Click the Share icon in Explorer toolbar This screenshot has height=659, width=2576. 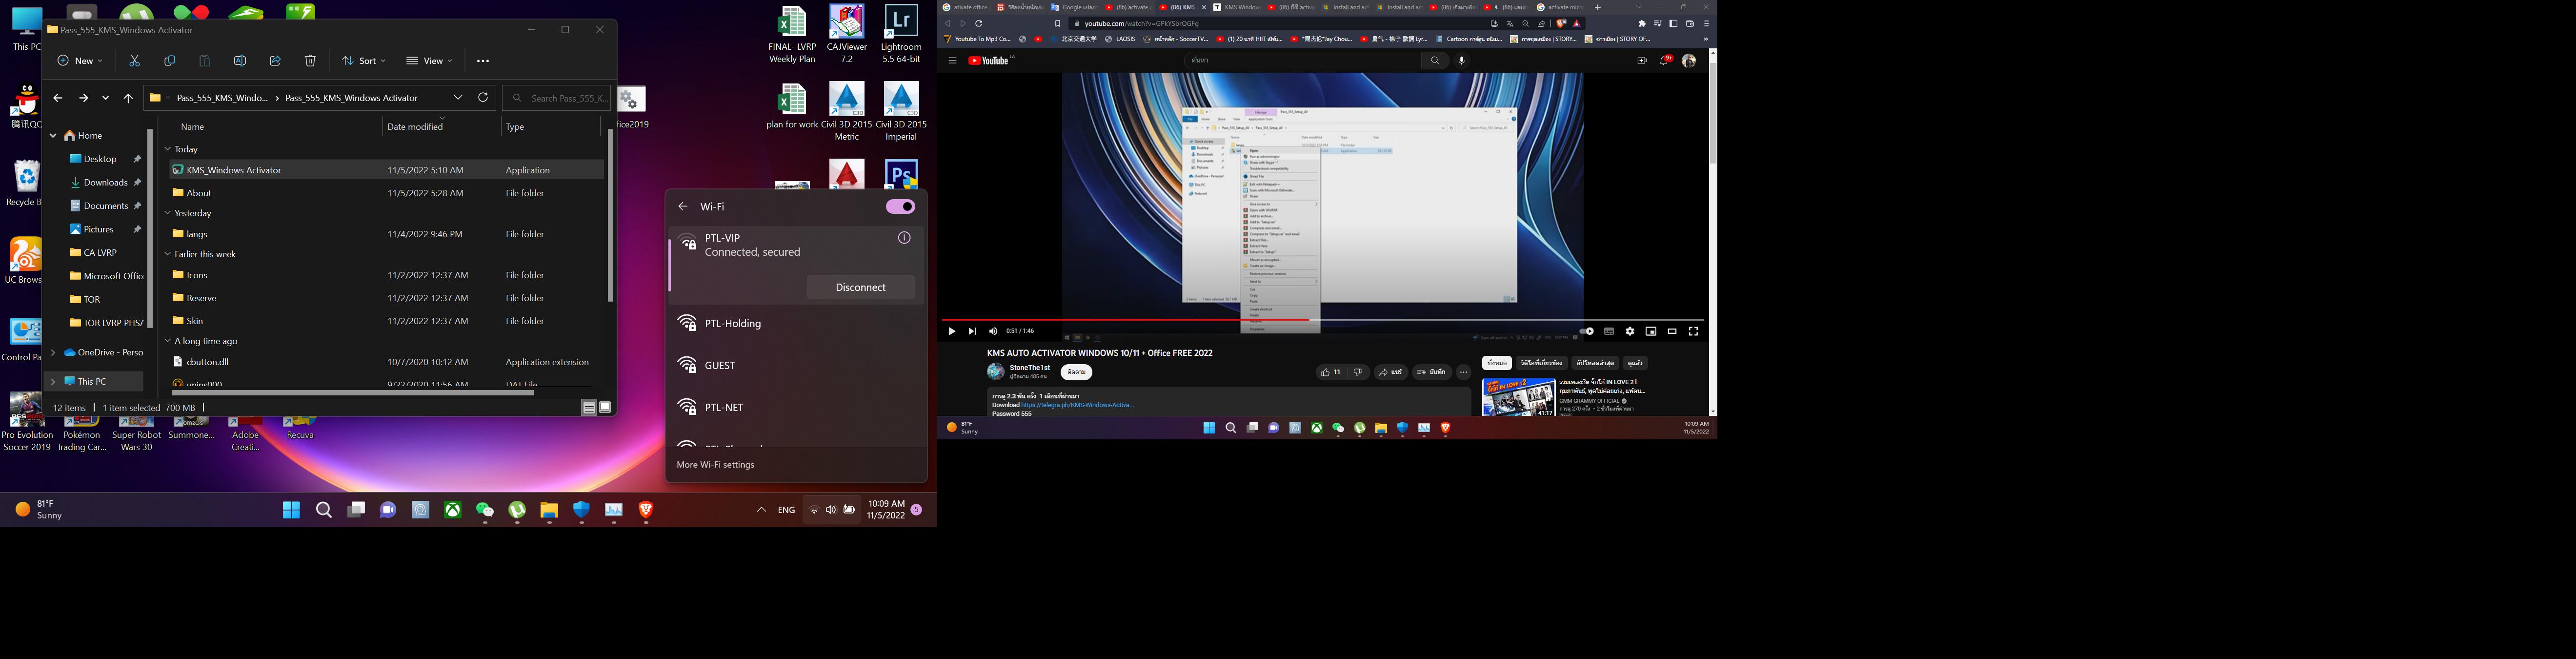click(x=275, y=61)
